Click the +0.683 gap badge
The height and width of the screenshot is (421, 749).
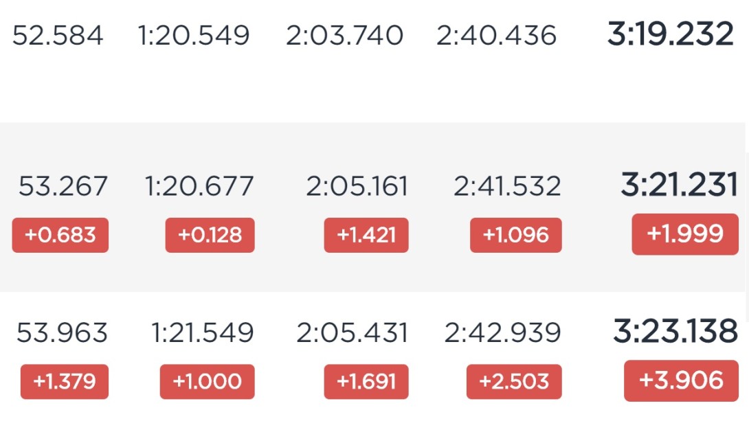click(60, 236)
